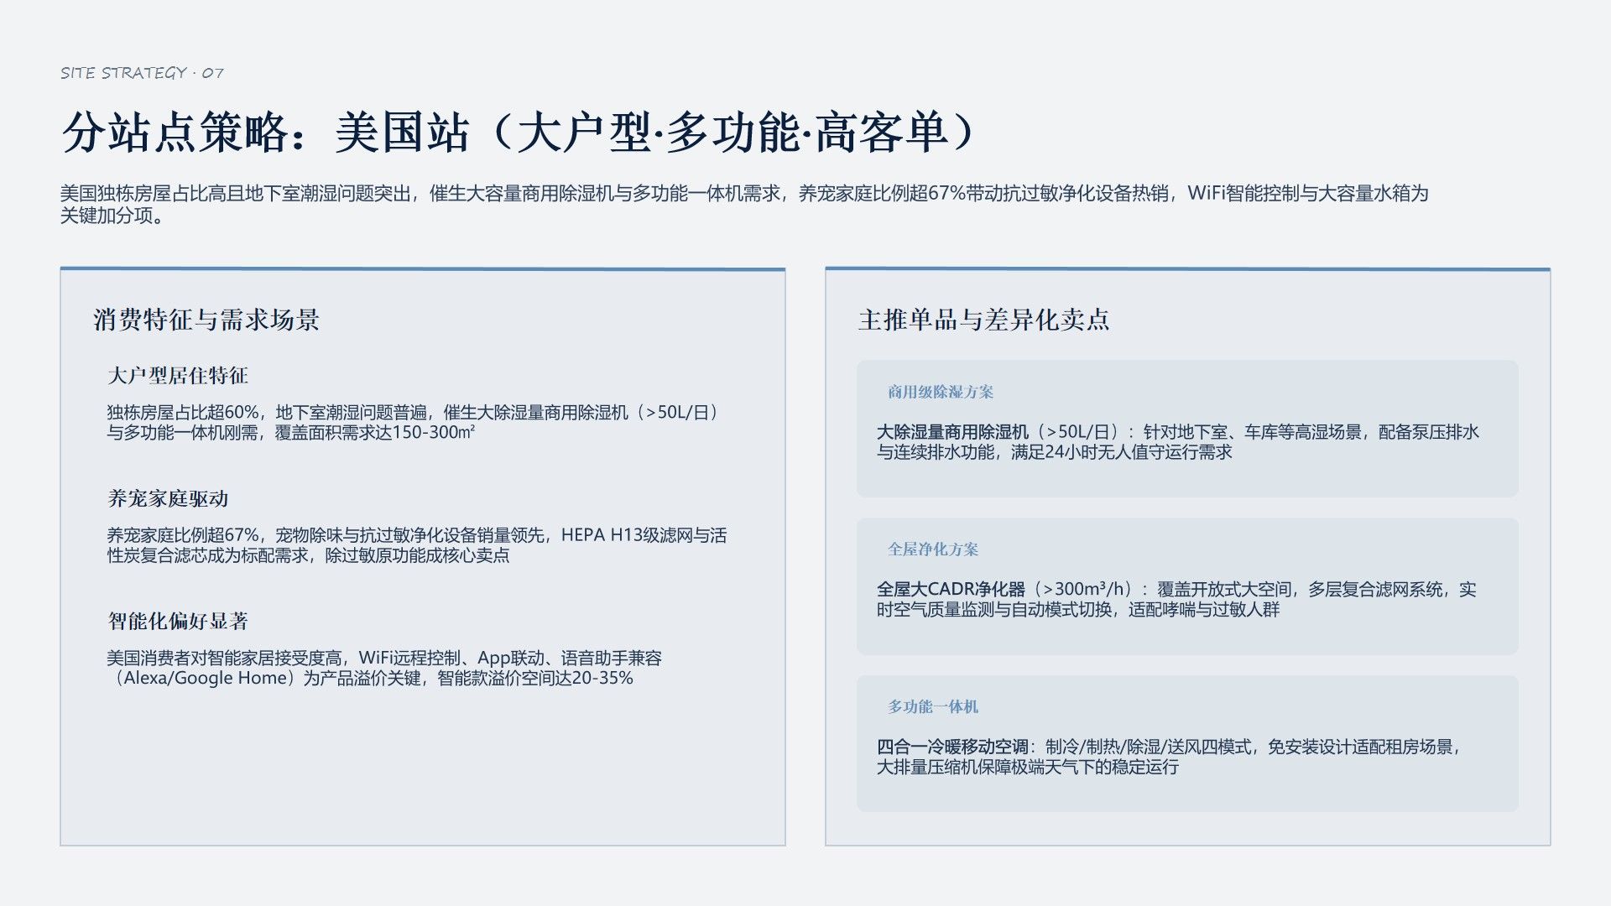Select the '全屋净化方案' card label
The image size is (1611, 906).
click(933, 549)
